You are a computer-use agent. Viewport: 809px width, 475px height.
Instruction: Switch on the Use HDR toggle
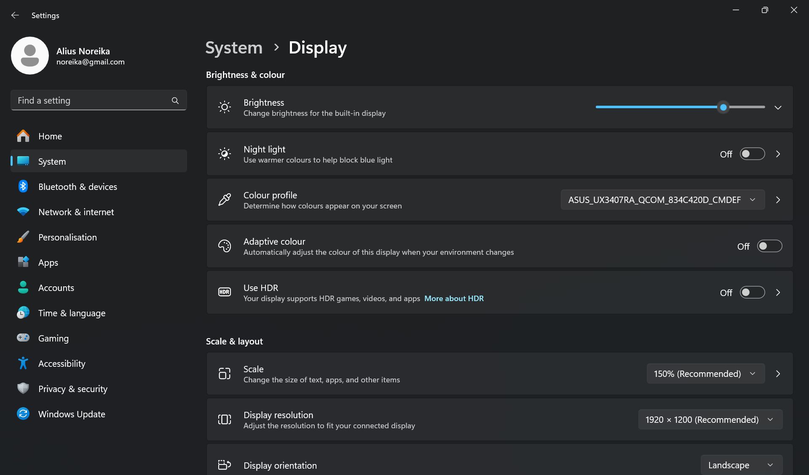pyautogui.click(x=752, y=293)
